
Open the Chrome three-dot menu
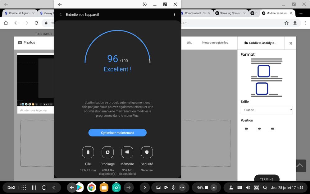[x=305, y=23]
